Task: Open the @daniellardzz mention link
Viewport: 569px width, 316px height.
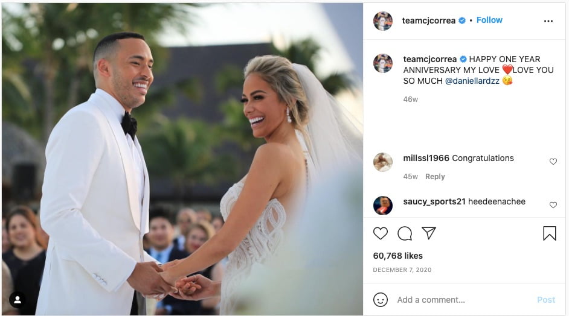Action: click(472, 81)
